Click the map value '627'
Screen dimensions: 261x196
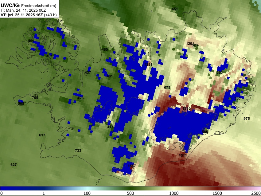click(x=14, y=165)
